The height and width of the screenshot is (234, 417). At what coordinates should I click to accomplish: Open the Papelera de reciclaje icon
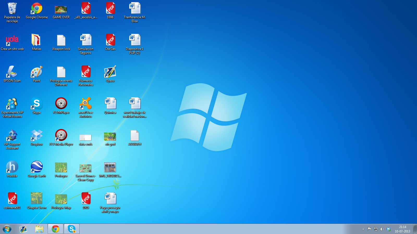12,12
